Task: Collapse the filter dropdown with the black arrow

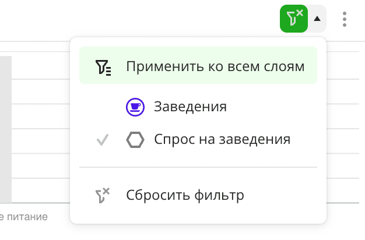Action: tap(317, 19)
